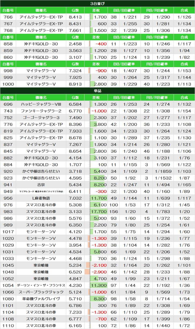The image size is (195, 329).
Task: Click the 11.300 差枚 value
Action: 99,285
